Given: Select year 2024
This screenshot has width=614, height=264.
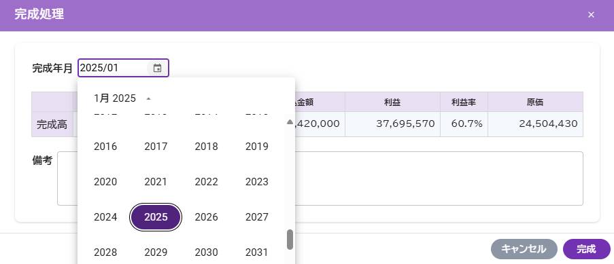Looking at the screenshot, I should pyautogui.click(x=105, y=217).
